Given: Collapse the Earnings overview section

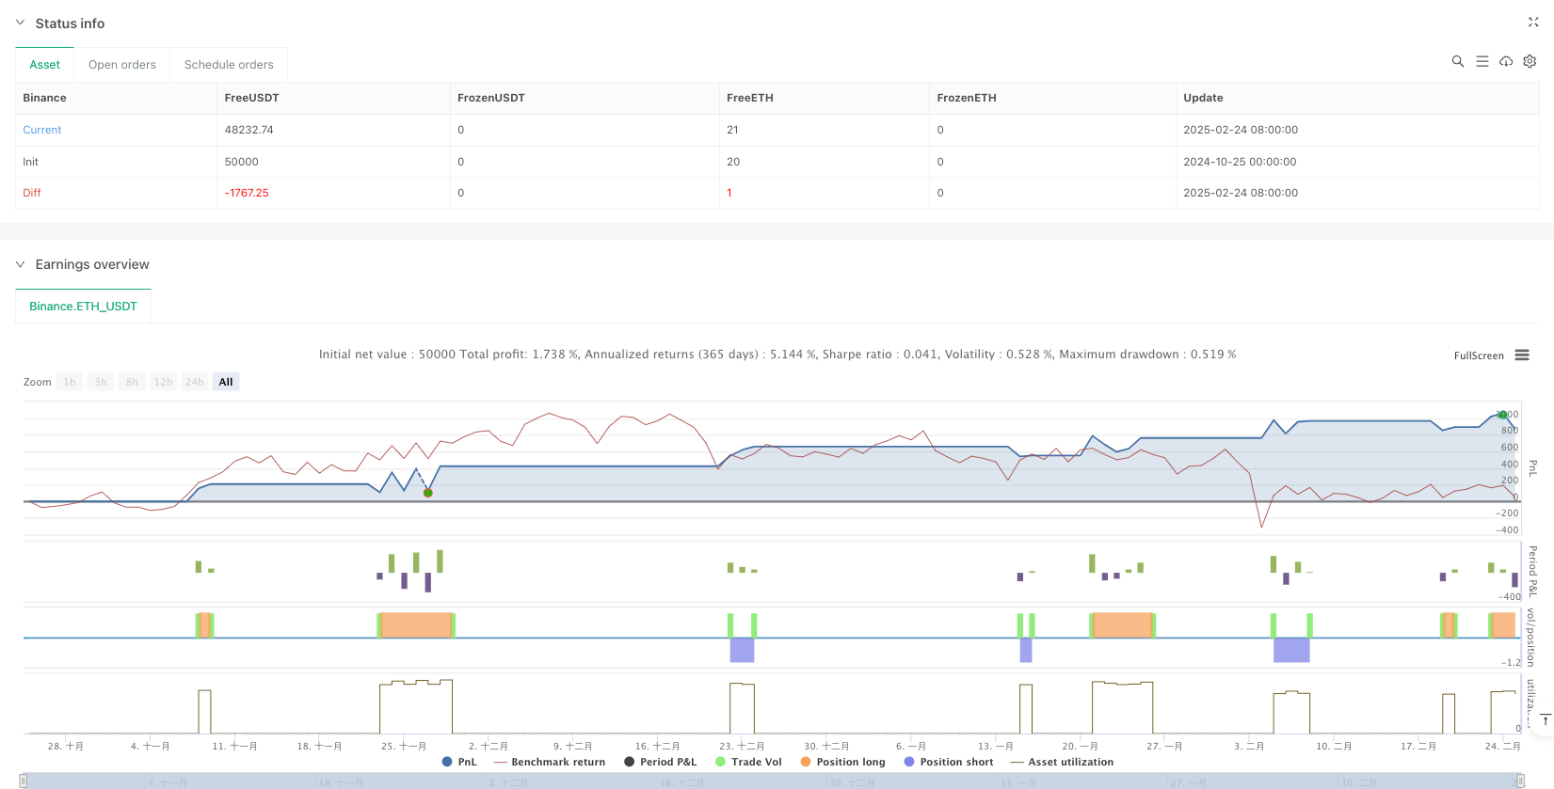Looking at the screenshot, I should [x=21, y=264].
